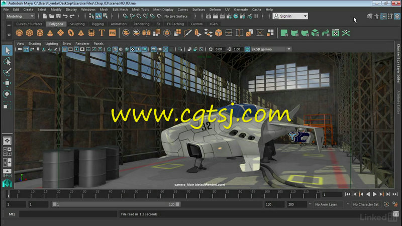402x226 pixels.
Task: Create a polygon pyramid from the shelf
Action: click(81, 33)
